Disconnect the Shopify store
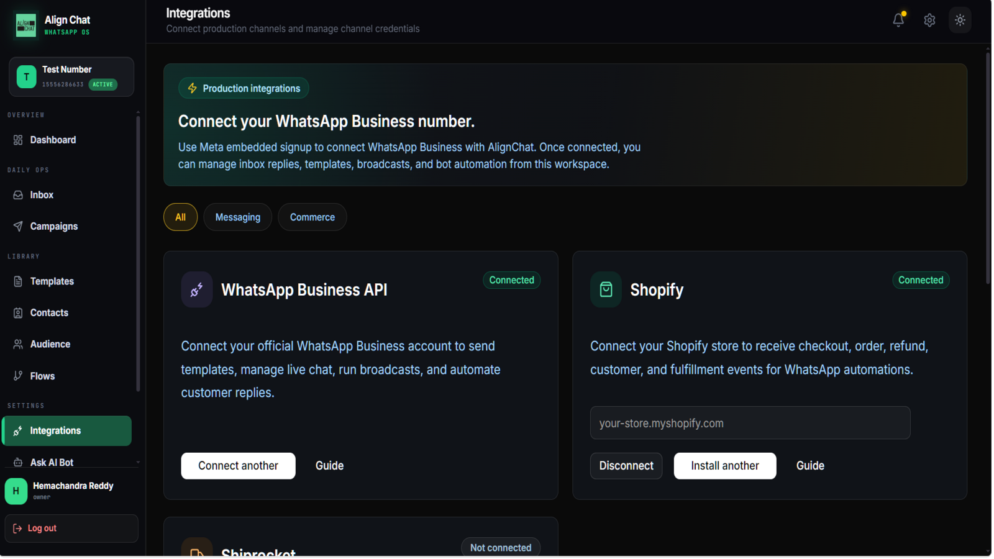 [x=626, y=466]
